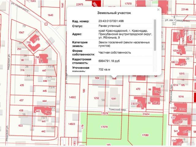The width and height of the screenshot is (196, 147).
Task: Select parcel 622 on the map
Action: [x=21, y=125]
